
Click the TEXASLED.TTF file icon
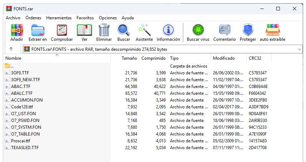8,148
